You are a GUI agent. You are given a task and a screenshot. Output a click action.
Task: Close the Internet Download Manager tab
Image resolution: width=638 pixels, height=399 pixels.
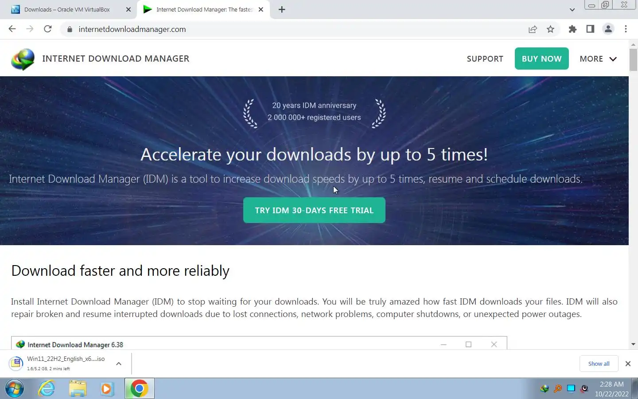coord(261,9)
